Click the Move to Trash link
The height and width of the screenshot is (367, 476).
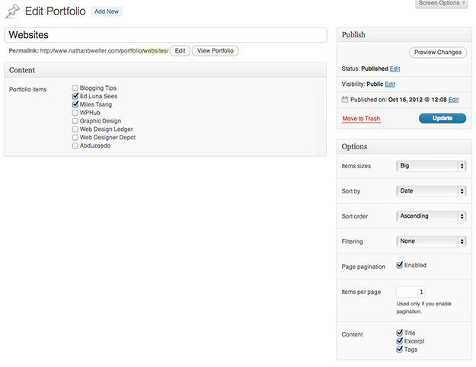tap(361, 119)
